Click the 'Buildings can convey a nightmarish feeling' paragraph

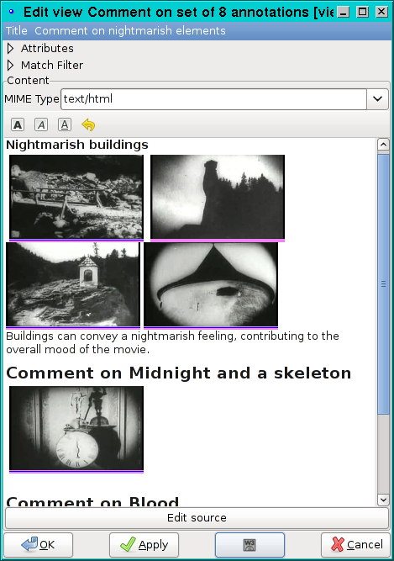(172, 342)
